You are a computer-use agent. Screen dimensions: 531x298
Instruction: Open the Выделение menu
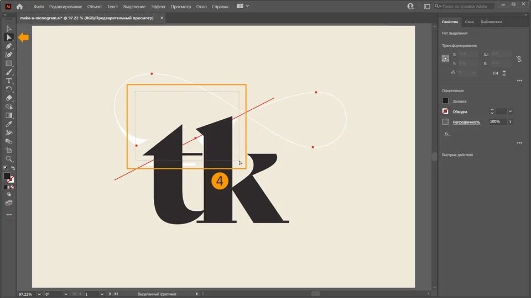point(134,7)
